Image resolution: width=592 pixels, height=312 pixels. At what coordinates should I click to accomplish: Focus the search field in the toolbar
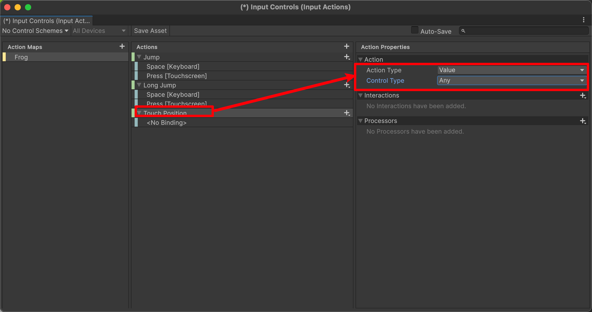pos(524,31)
